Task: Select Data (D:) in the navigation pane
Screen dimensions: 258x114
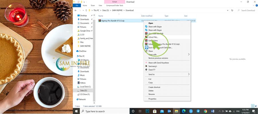Action: click(83, 90)
